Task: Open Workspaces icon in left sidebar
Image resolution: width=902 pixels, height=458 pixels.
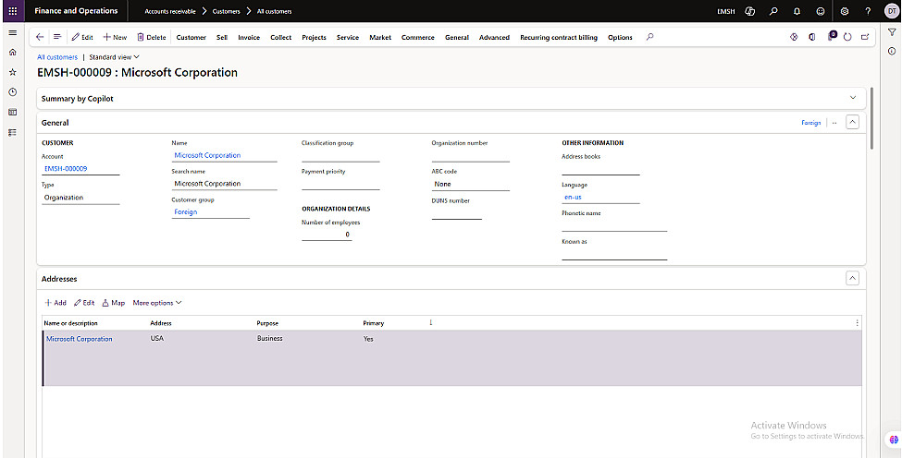Action: 12,113
